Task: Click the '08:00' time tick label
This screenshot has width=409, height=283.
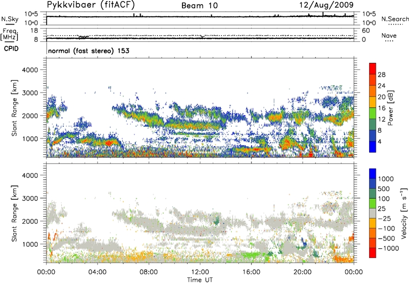Action: coord(149,272)
